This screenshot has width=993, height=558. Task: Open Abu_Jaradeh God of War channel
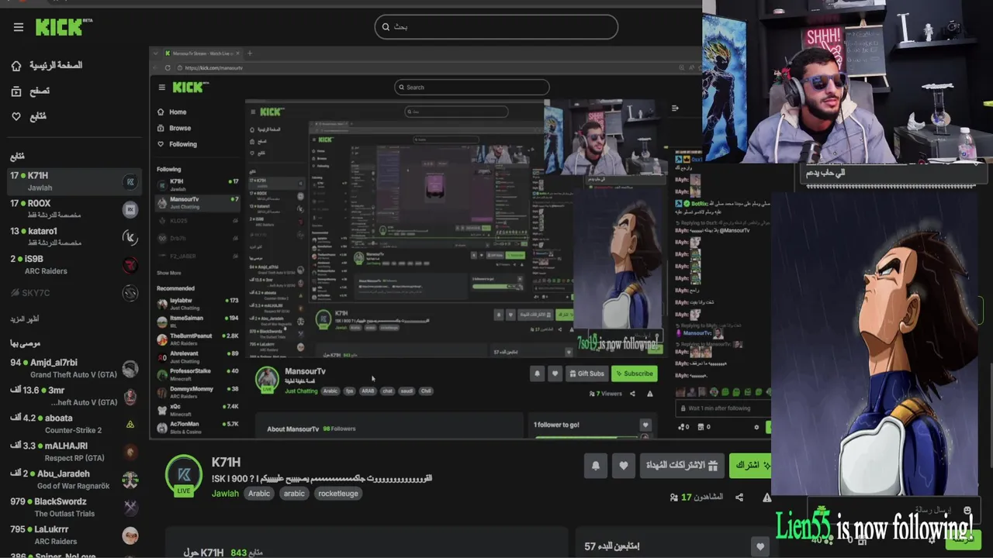tap(74, 480)
